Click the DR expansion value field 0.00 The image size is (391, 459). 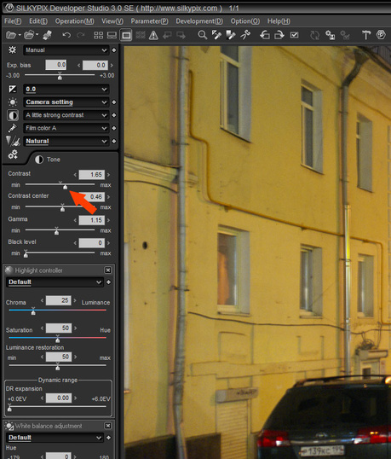pyautogui.click(x=59, y=398)
